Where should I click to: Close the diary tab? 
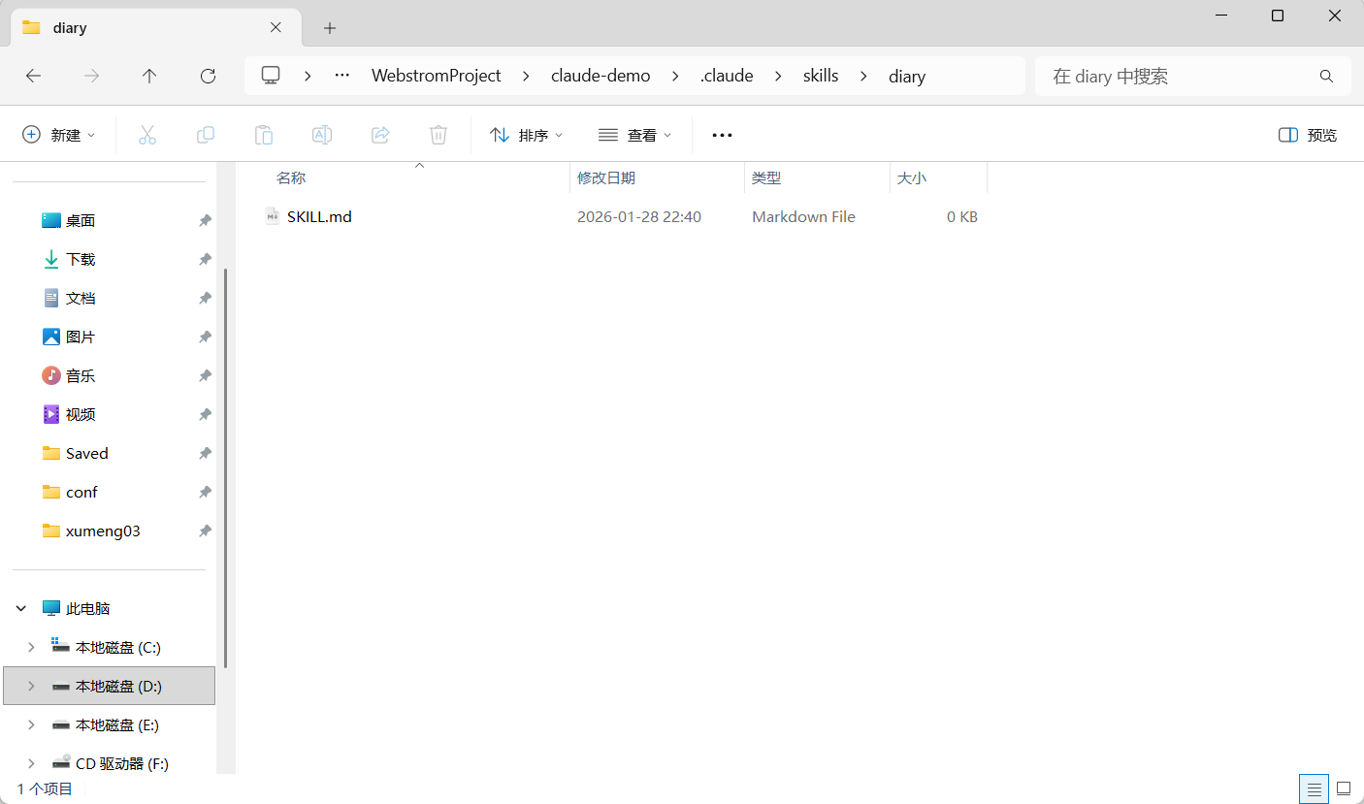point(276,28)
